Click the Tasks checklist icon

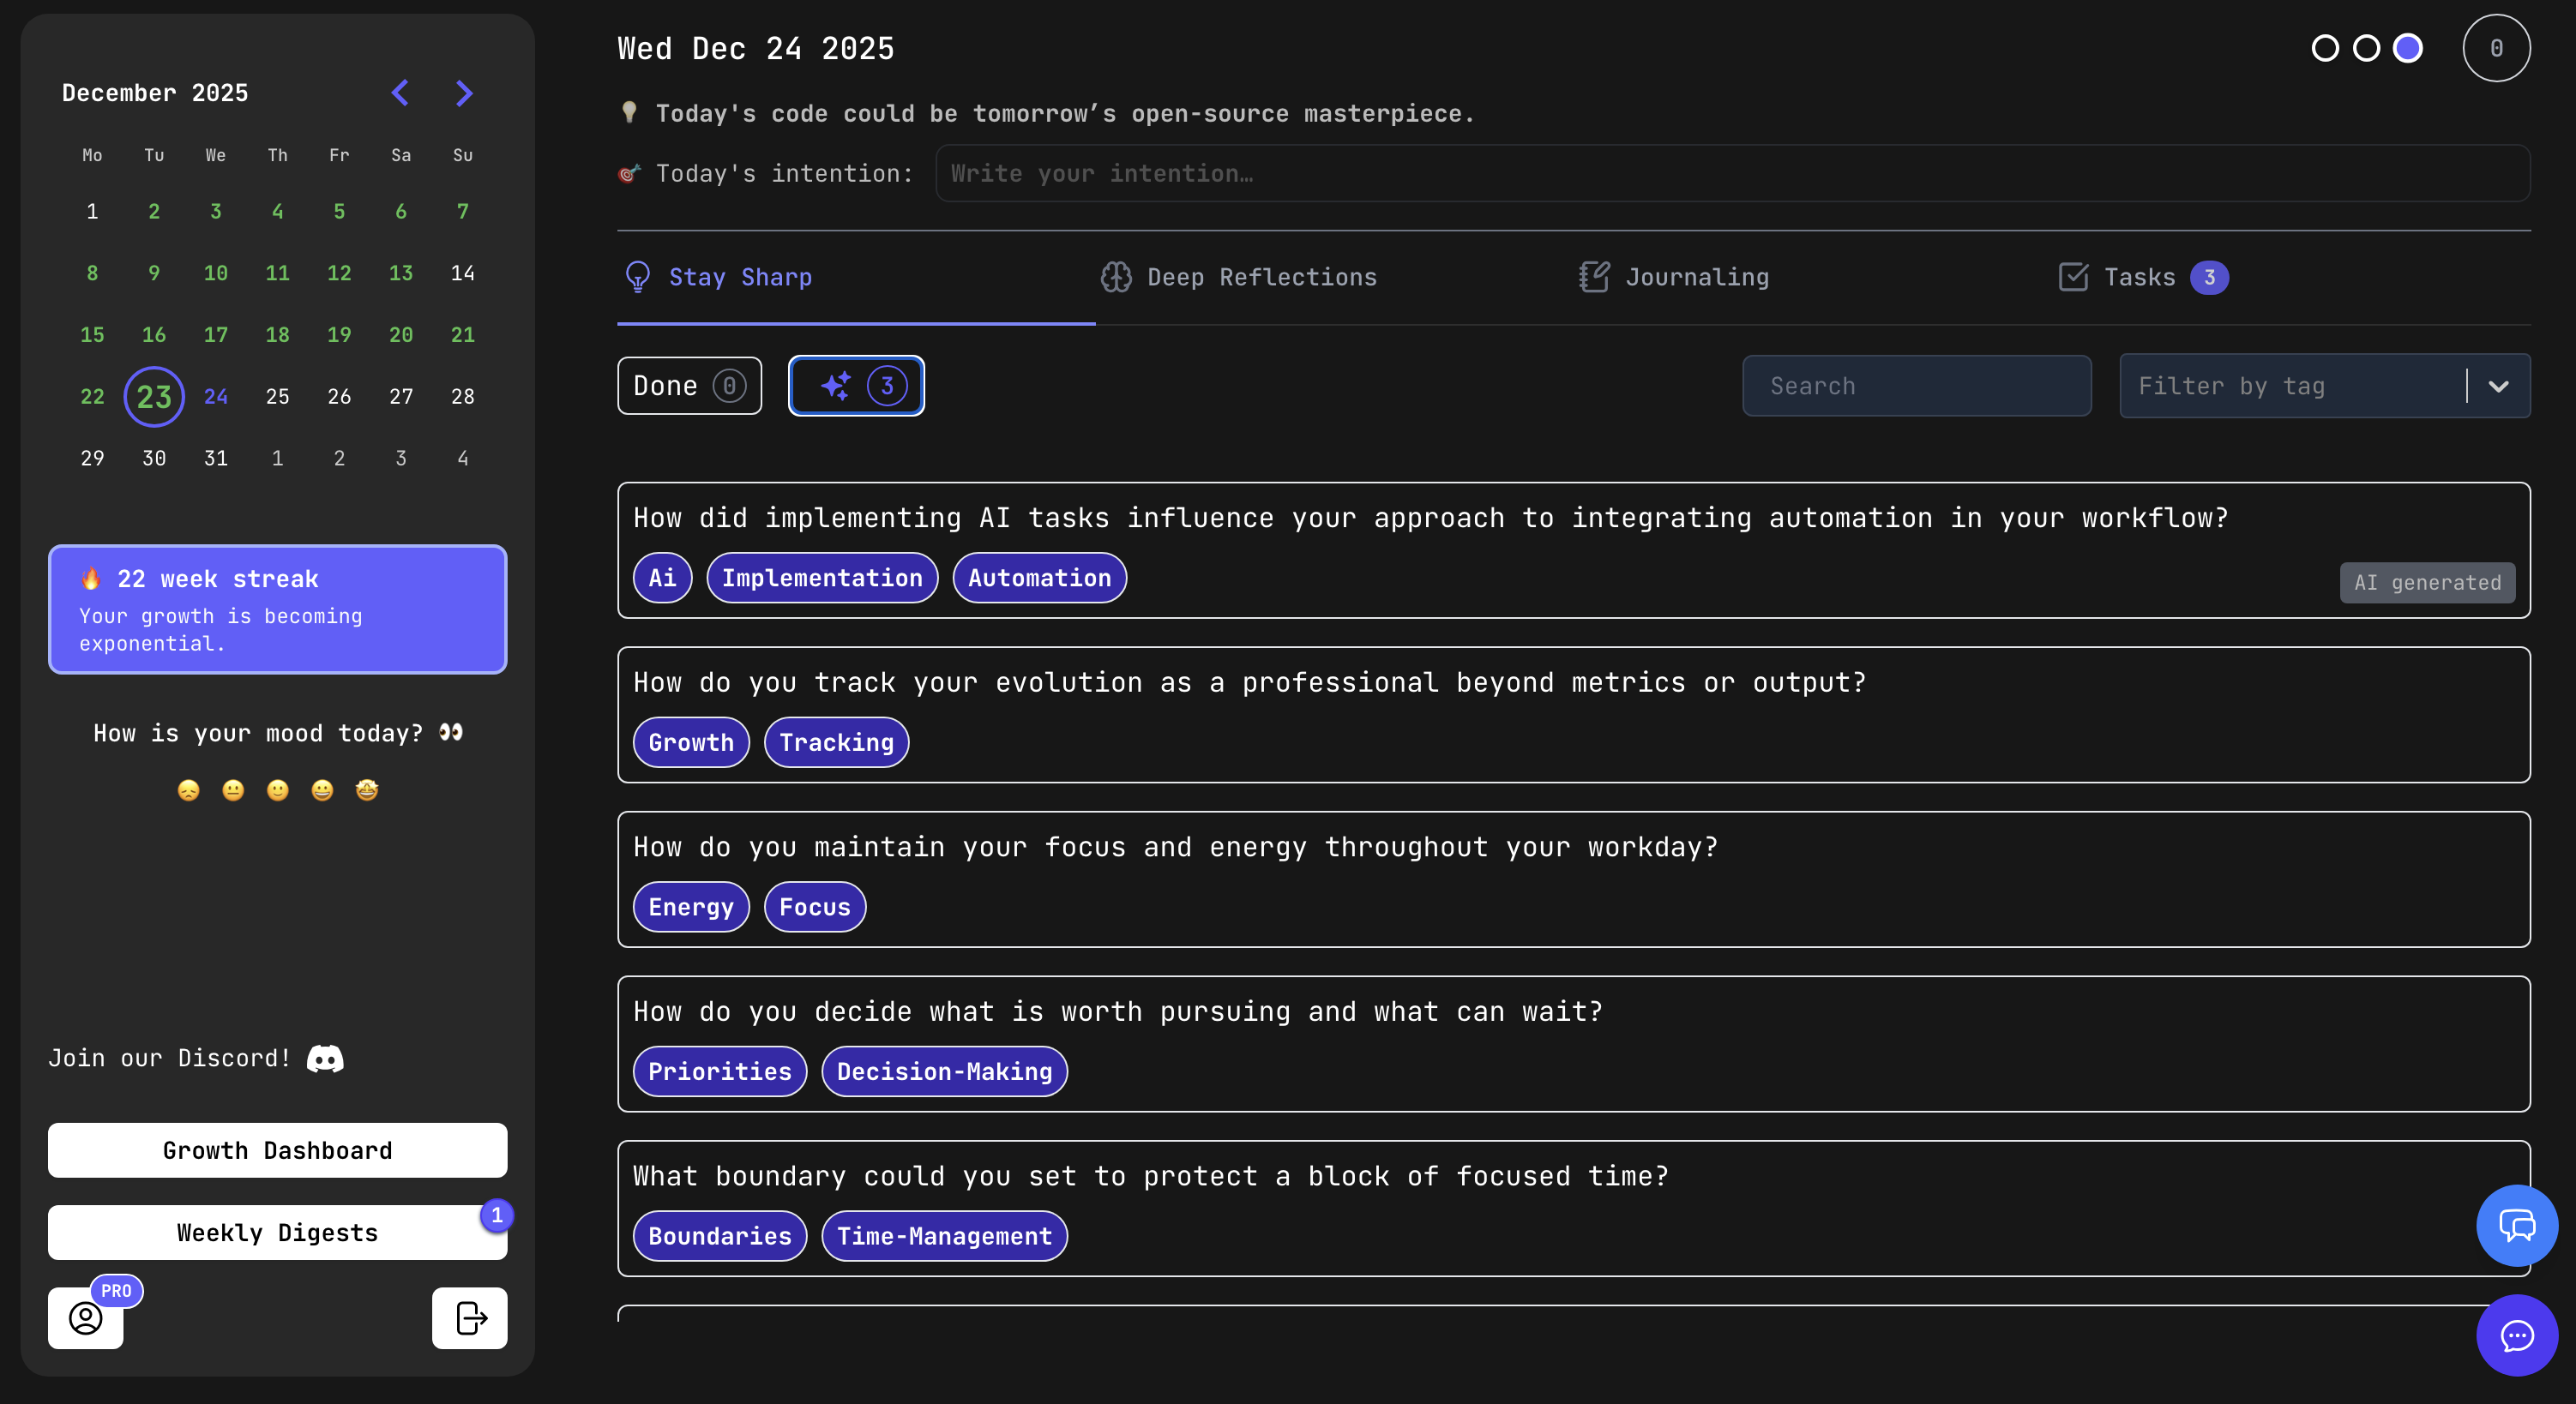tap(2073, 277)
